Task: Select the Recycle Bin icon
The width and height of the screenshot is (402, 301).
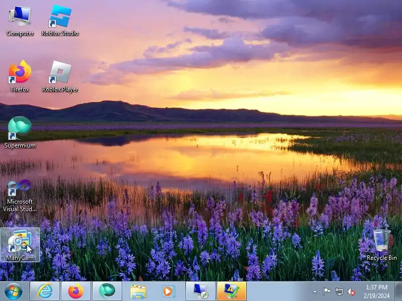Action: (382, 245)
